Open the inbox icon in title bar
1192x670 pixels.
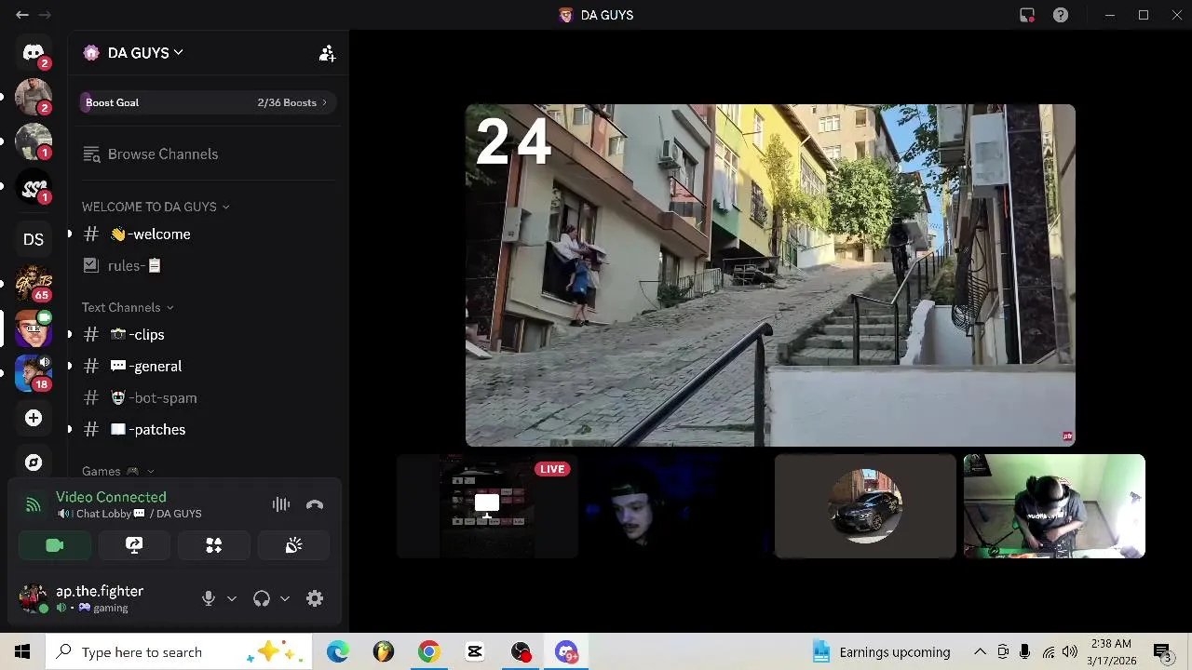tap(1027, 15)
